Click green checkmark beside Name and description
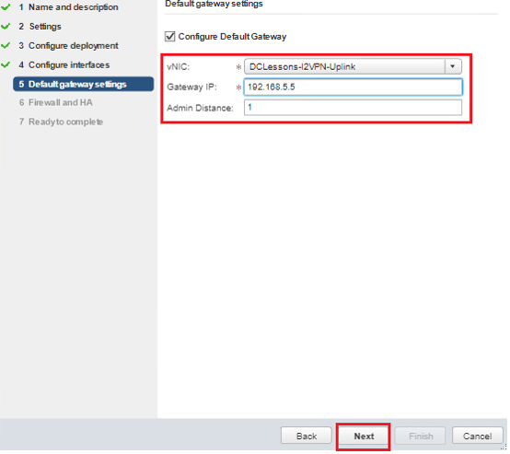Viewport: 510px width, 454px height. (x=6, y=6)
